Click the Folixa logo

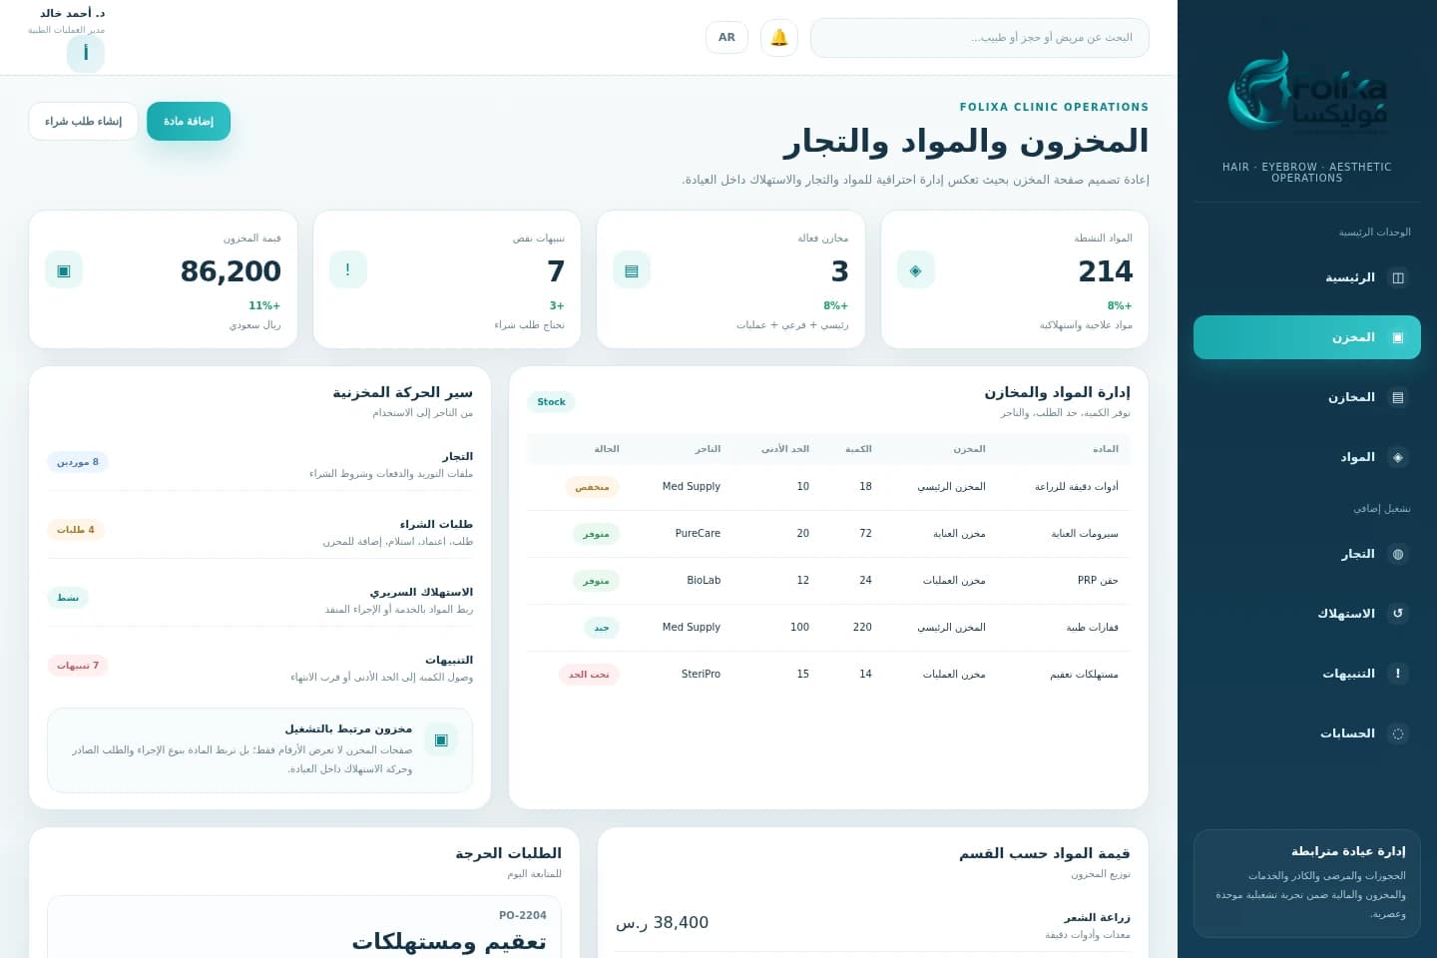coord(1307,93)
